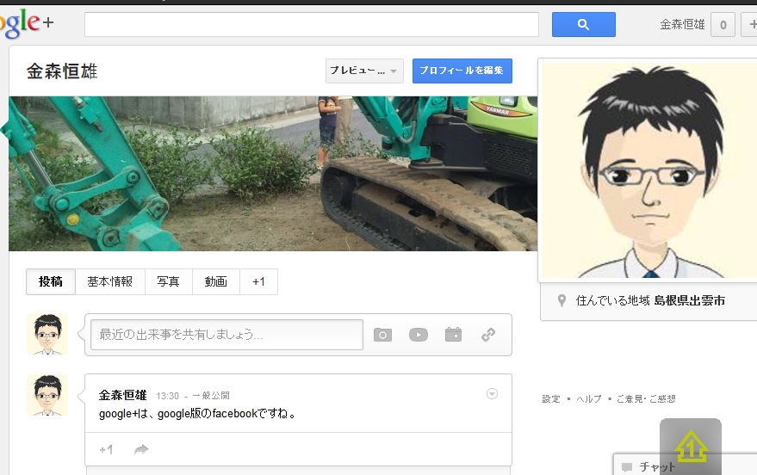Click the プロフィールを編集 button
The height and width of the screenshot is (475, 757).
[462, 71]
